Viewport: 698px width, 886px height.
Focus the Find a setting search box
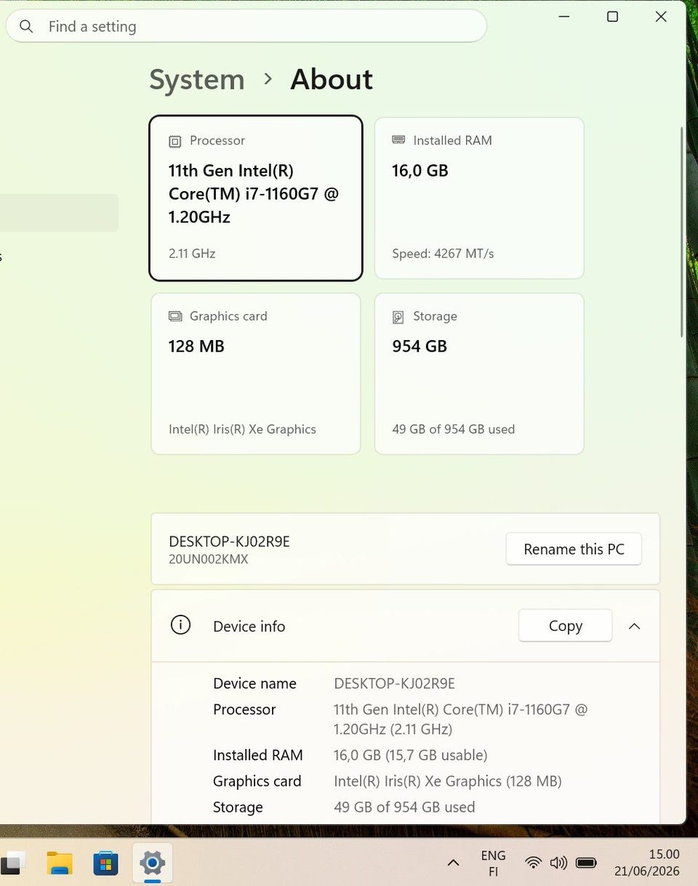coord(246,27)
